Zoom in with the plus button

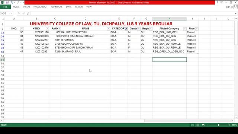point(229,125)
